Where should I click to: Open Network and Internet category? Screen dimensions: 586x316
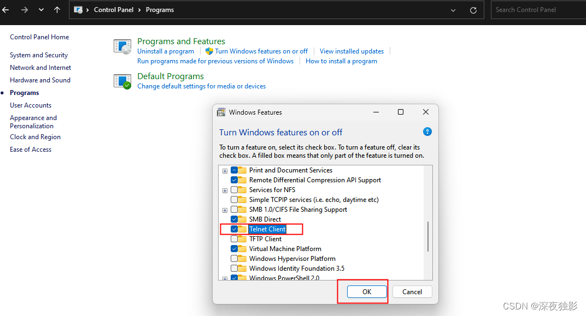coord(40,68)
